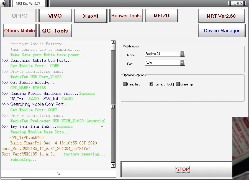Viewport: 249px width, 180px height.
Task: Select the Auto port field
Action: click(162, 63)
